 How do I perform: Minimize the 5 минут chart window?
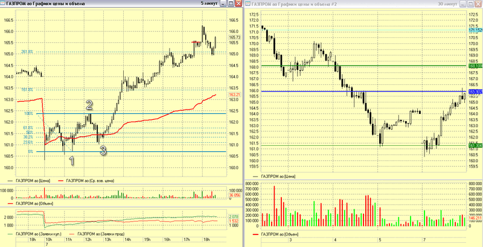(x=223, y=4)
